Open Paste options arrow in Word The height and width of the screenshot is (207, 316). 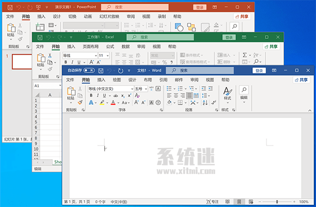71,102
